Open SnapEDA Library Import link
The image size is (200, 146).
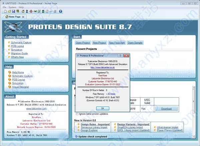point(130,127)
